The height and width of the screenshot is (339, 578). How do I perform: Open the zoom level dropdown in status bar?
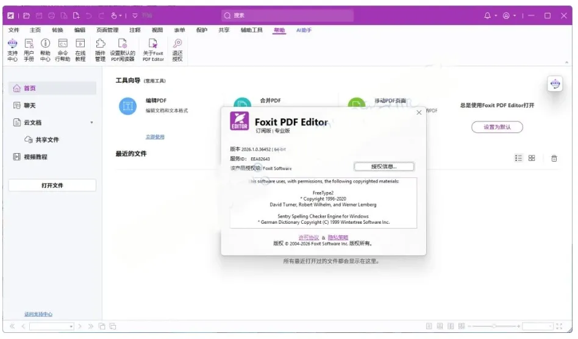(x=550, y=326)
